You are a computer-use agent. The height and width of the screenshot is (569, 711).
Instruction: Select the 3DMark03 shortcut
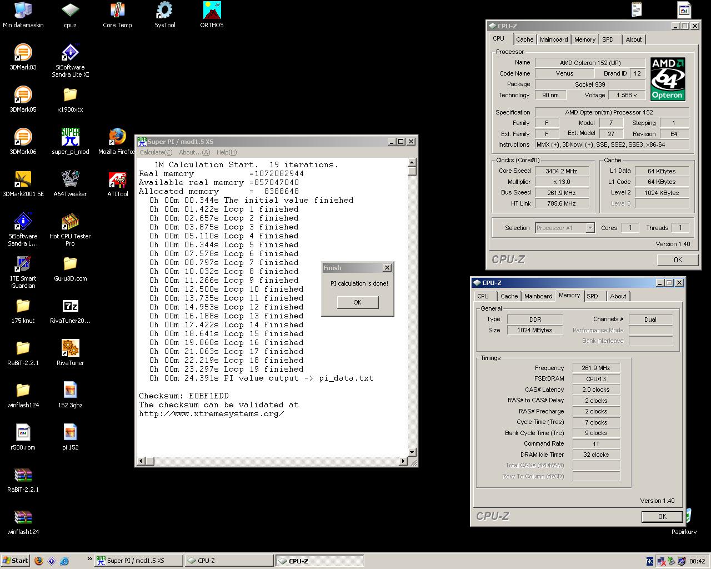[23, 57]
